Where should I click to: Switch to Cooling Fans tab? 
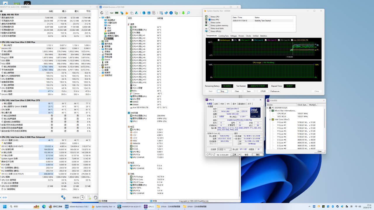pos(224,36)
